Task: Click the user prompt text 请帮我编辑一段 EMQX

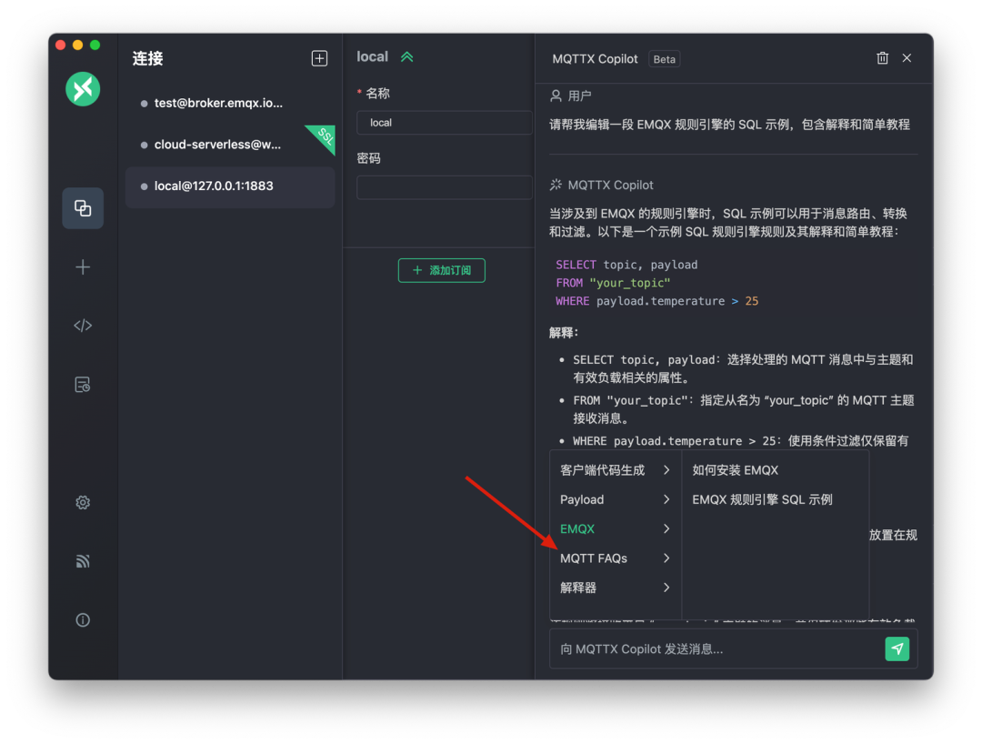Action: point(729,125)
